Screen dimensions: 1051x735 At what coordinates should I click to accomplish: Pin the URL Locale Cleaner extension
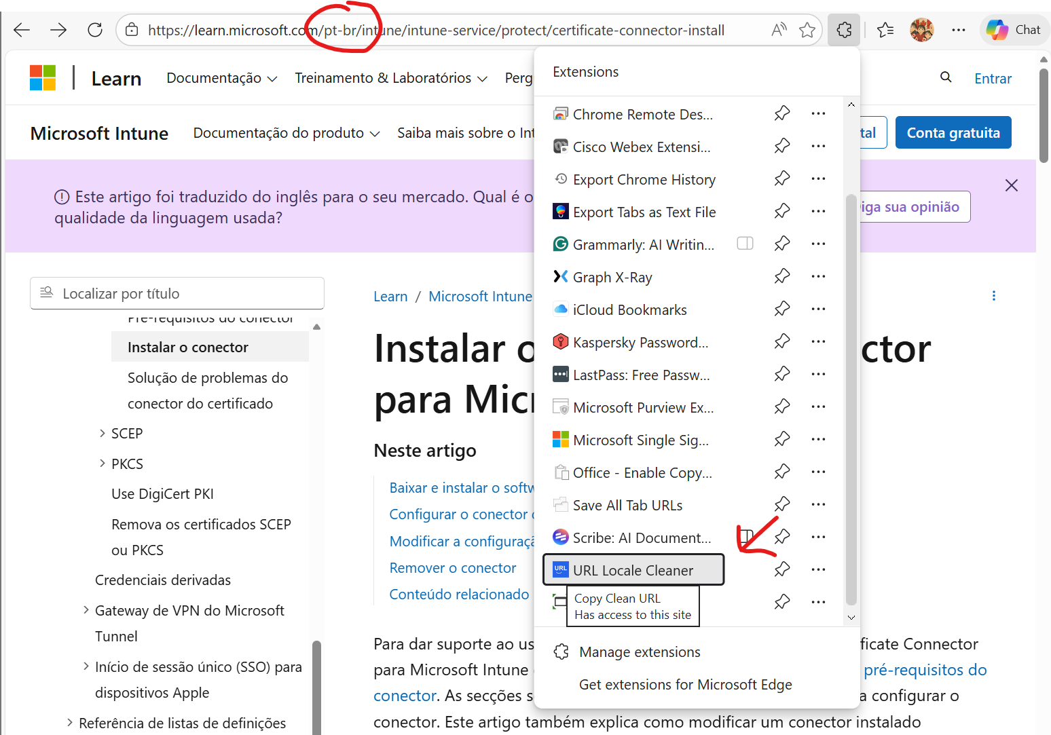782,569
